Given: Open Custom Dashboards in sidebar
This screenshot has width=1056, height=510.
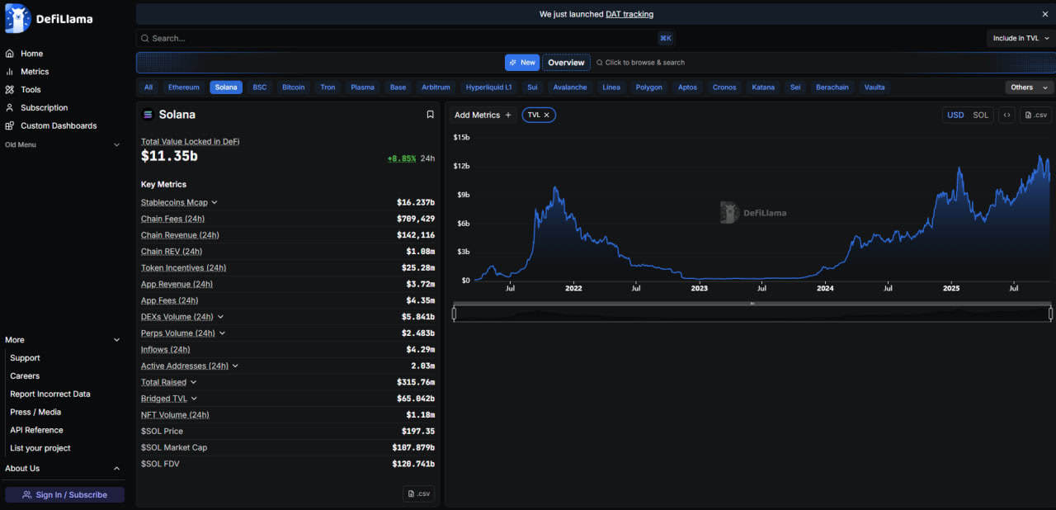Looking at the screenshot, I should click(x=58, y=125).
